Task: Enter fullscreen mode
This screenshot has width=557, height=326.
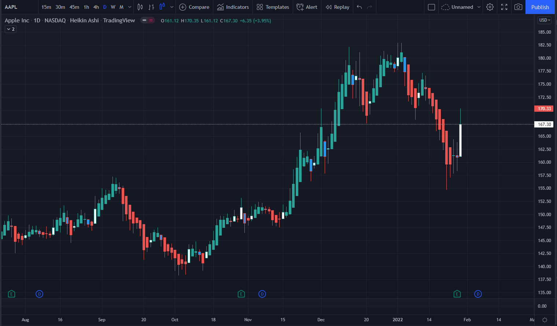Action: pyautogui.click(x=504, y=7)
